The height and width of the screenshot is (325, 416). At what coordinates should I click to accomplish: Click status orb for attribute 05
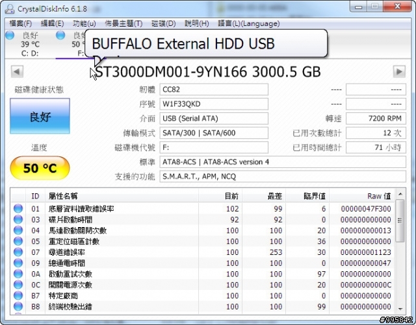coord(18,241)
